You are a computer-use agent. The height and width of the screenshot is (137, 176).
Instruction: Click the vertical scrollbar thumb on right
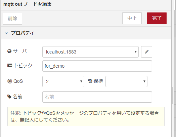173,96
